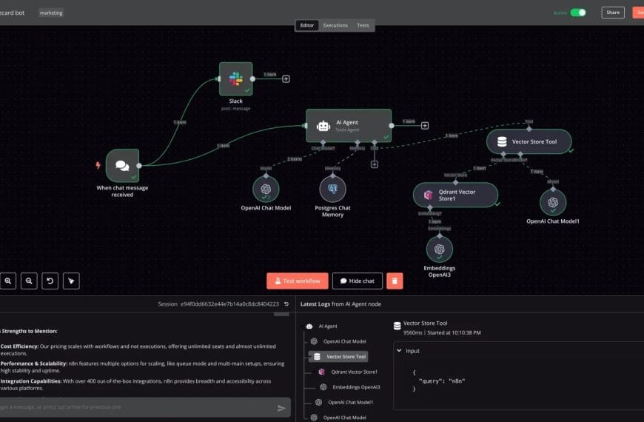Viewport: 644px width, 422px height.
Task: Send the chat message
Action: coord(281,408)
